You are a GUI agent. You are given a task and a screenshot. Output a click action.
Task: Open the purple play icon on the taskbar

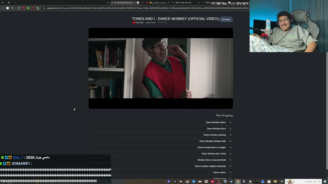[x=168, y=181]
